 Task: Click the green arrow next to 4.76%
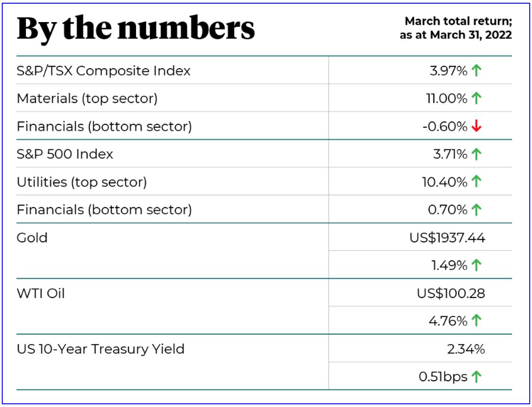476,321
